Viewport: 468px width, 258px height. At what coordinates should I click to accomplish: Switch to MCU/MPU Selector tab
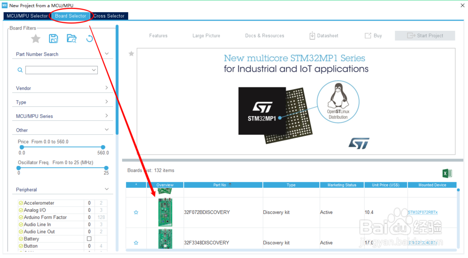pos(27,16)
